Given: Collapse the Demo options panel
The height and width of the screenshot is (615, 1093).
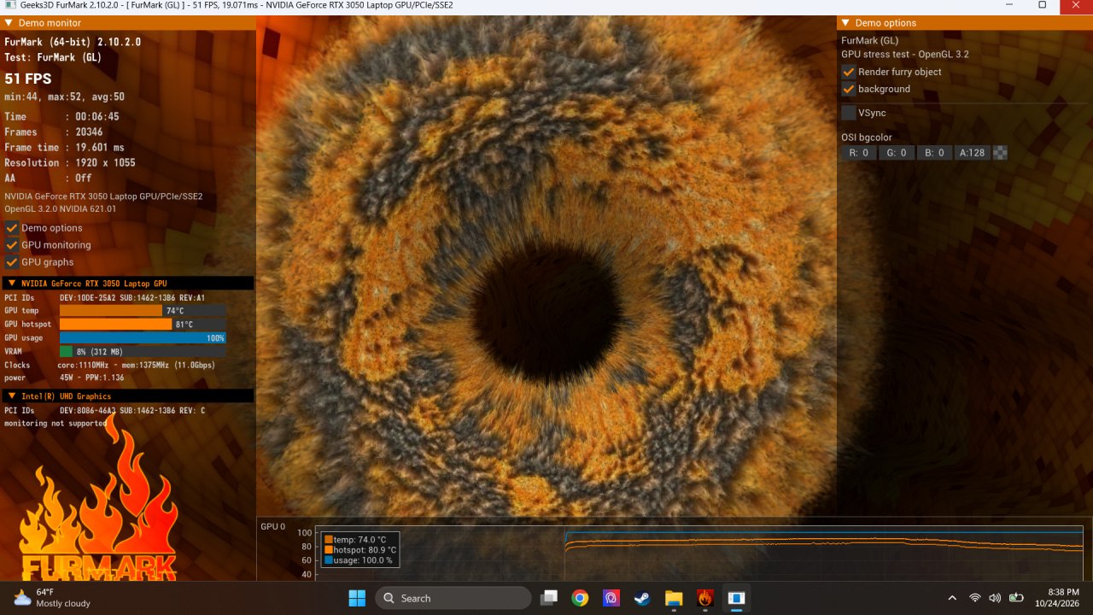Looking at the screenshot, I should point(845,23).
